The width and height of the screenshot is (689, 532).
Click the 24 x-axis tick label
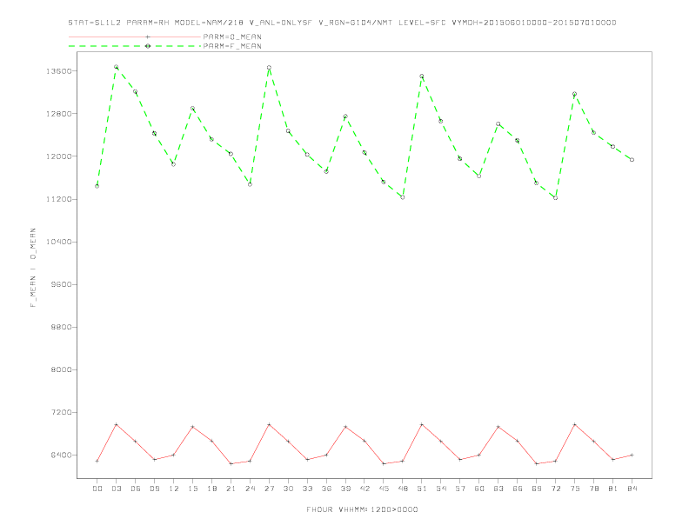[x=250, y=489]
